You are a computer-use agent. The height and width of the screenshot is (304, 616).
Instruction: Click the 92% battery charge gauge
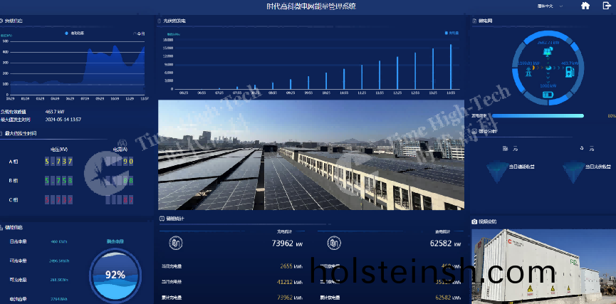coord(115,274)
